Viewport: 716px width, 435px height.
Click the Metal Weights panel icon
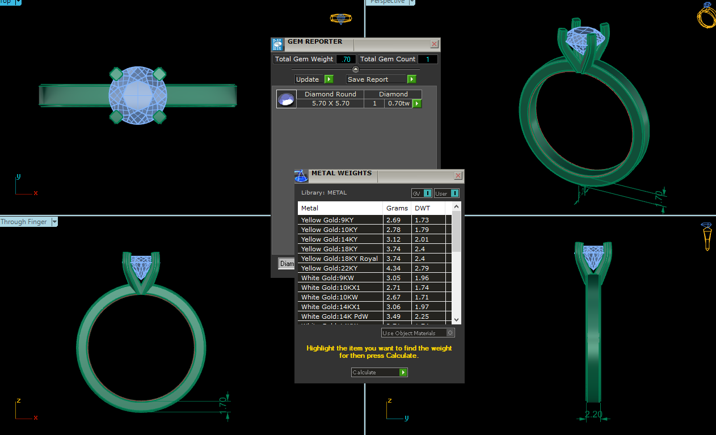point(301,176)
